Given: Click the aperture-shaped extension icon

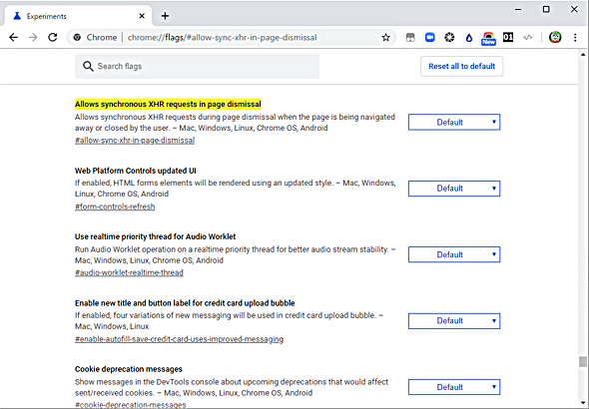Looking at the screenshot, I should (x=449, y=37).
